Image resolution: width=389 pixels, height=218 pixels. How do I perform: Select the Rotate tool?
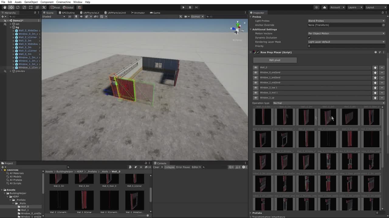(18, 7)
